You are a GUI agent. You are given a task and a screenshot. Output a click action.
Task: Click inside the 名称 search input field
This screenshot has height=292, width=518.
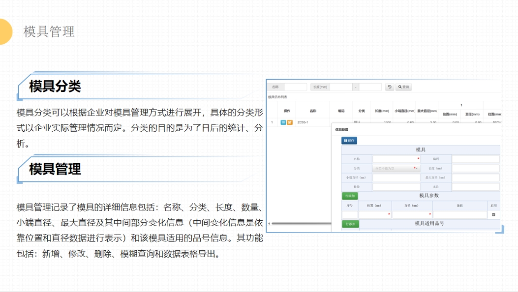(x=296, y=87)
